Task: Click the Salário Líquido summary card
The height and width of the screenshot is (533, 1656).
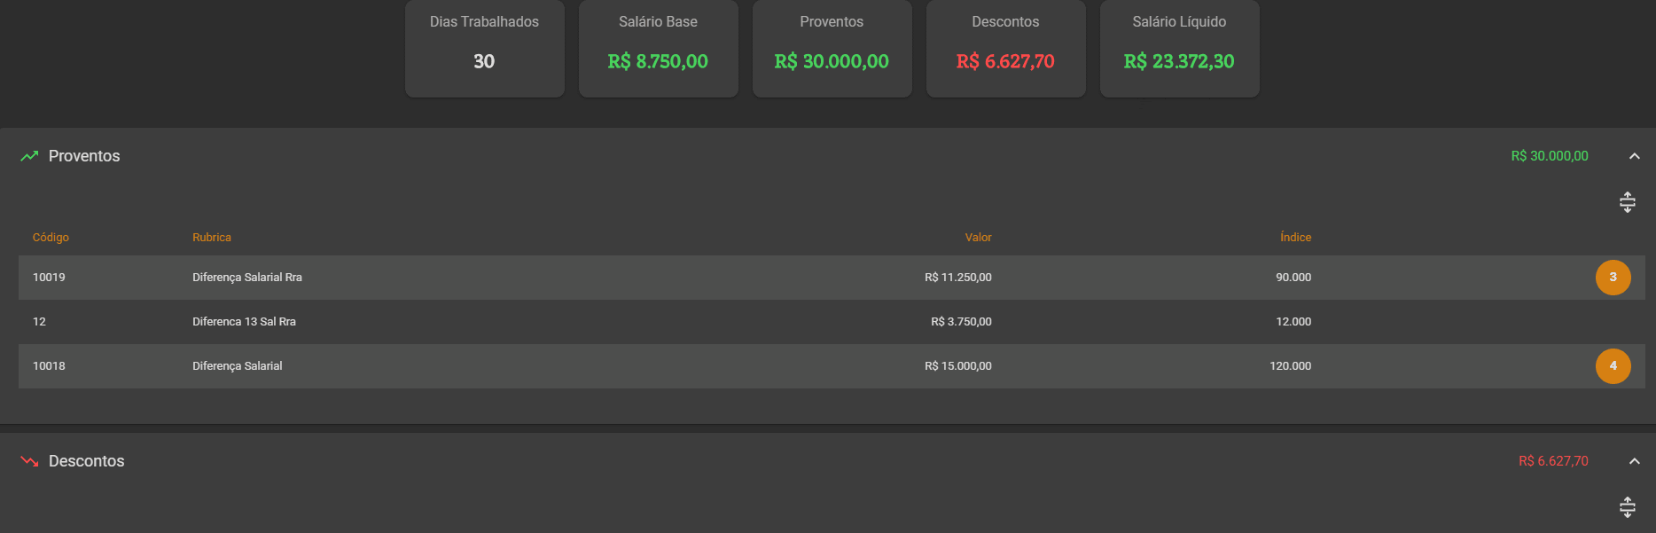Action: click(x=1179, y=49)
